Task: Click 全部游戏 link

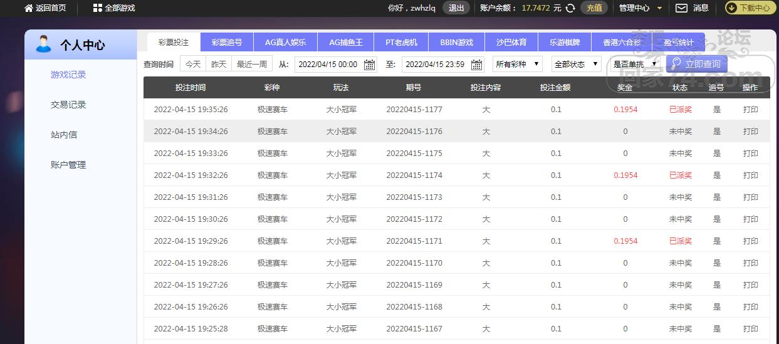Action: 120,8
